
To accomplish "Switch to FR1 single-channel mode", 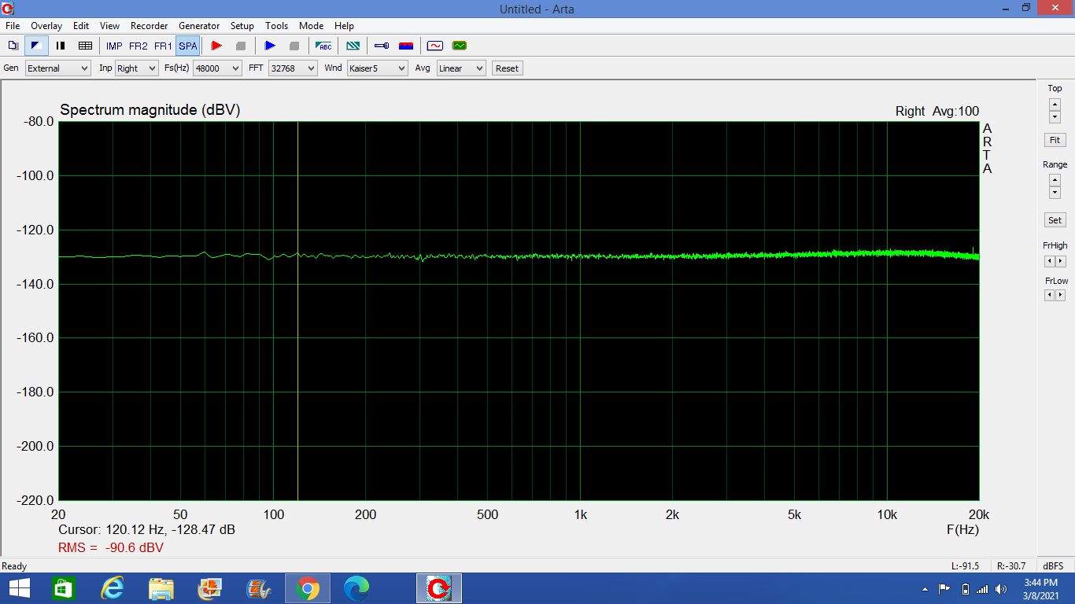I will coord(163,46).
